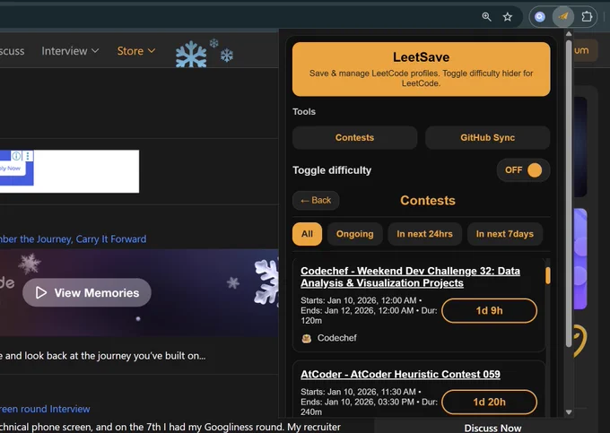Go back using the Back button
The height and width of the screenshot is (433, 610).
[316, 201]
